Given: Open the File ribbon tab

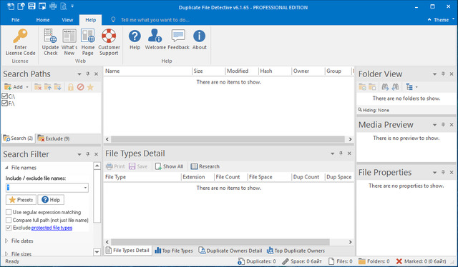Looking at the screenshot, I should tap(16, 20).
